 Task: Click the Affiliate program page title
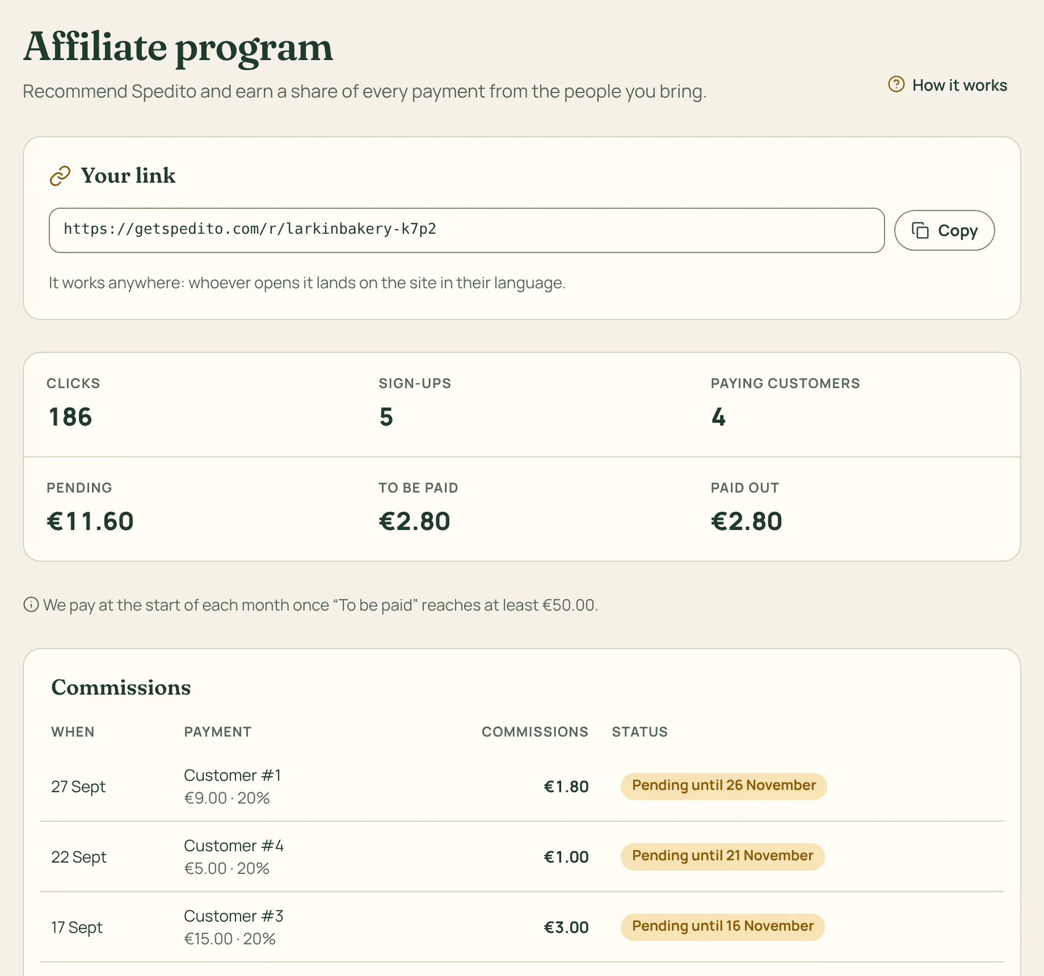[x=178, y=47]
